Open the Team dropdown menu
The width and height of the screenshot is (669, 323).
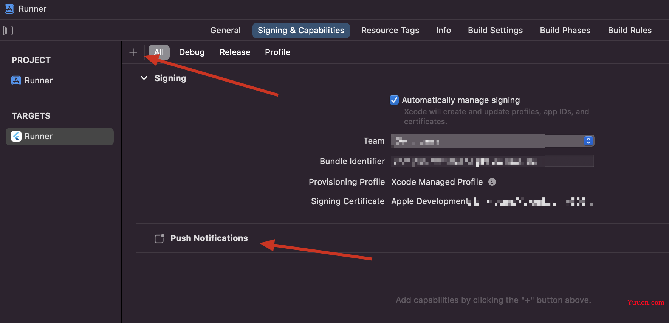pos(492,141)
